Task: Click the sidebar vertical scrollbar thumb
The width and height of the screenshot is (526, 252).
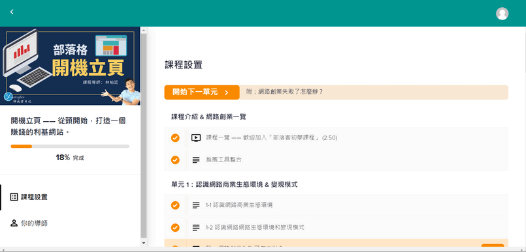Action: (x=144, y=135)
